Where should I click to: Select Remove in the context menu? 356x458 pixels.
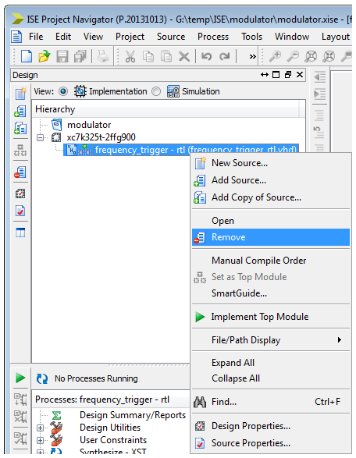pyautogui.click(x=271, y=237)
